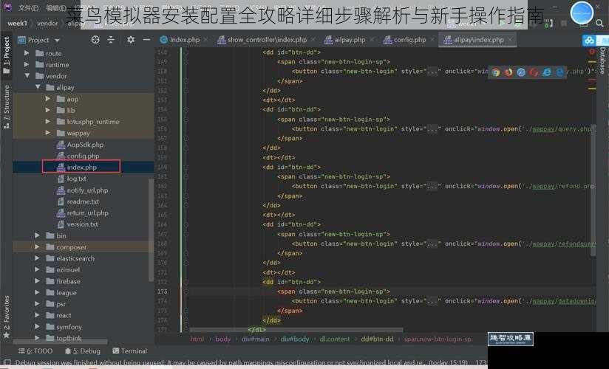Click the debug session status bar message
Screen dimensions: 609x369
click(241, 363)
